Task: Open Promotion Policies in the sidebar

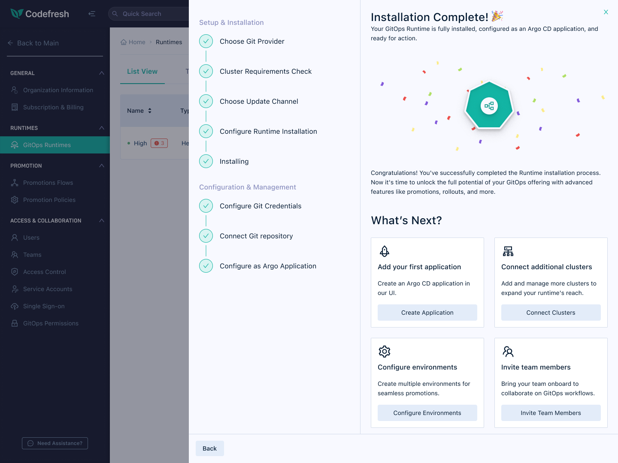Action: tap(55, 200)
